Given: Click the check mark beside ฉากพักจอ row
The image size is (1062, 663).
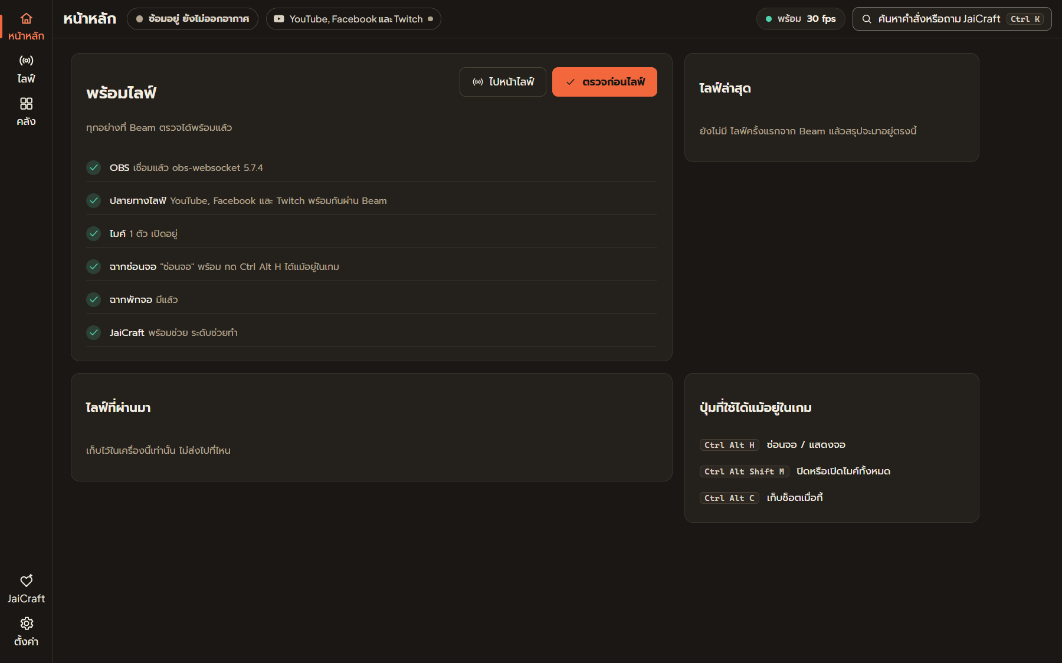Looking at the screenshot, I should click(94, 300).
